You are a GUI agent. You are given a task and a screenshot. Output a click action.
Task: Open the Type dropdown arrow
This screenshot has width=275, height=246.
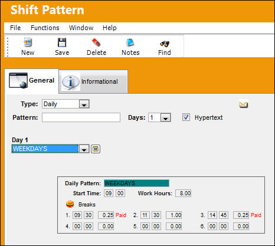[x=84, y=104]
